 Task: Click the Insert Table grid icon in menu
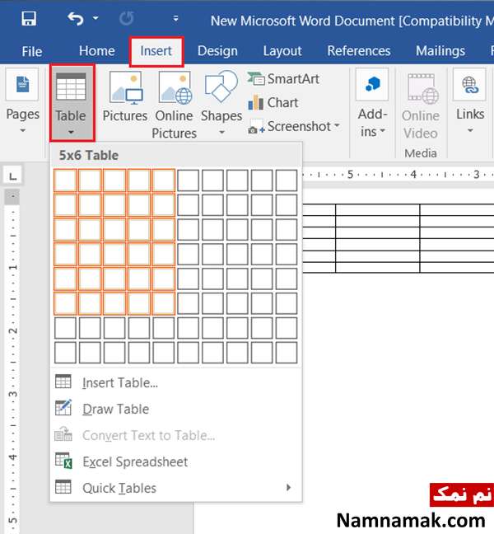63,382
